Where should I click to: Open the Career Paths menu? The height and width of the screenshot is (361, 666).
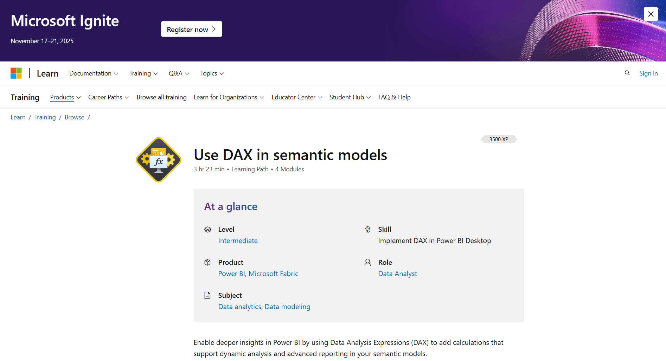pos(108,97)
